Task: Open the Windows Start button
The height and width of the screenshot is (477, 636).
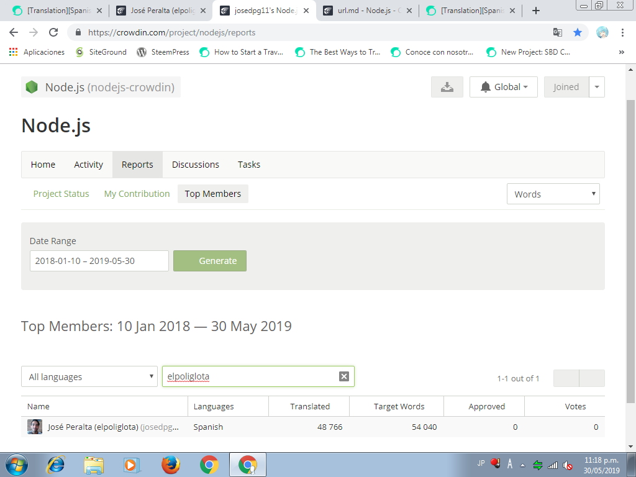Action: 17,465
